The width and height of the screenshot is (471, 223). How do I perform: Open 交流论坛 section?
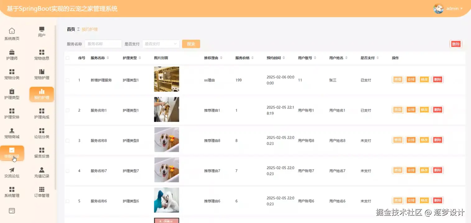12,172
